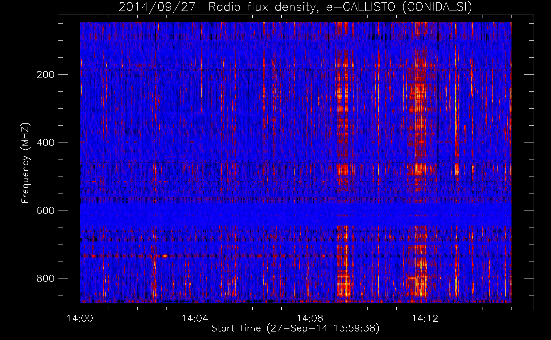Click the 800 frequency tick label

click(x=46, y=278)
